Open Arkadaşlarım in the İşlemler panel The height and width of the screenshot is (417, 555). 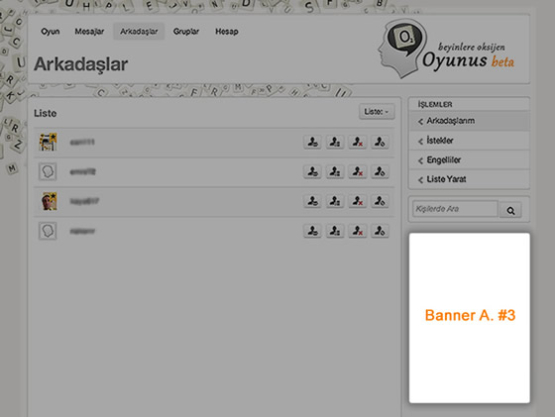[469, 121]
